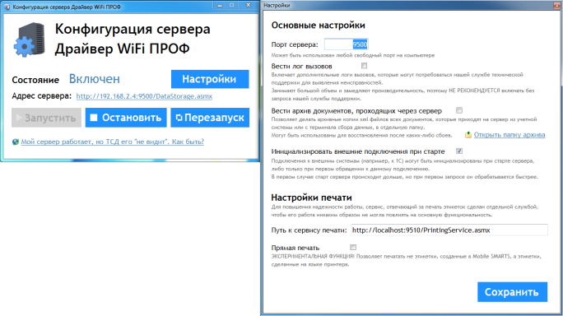Viewport: 563px width, 316px height.
Task: Click the Основные настройки heading
Action: pos(318,26)
